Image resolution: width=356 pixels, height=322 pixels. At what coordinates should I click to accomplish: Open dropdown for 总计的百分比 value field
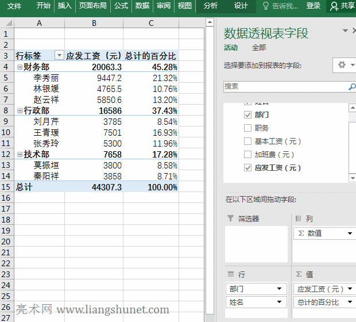[x=350, y=302]
